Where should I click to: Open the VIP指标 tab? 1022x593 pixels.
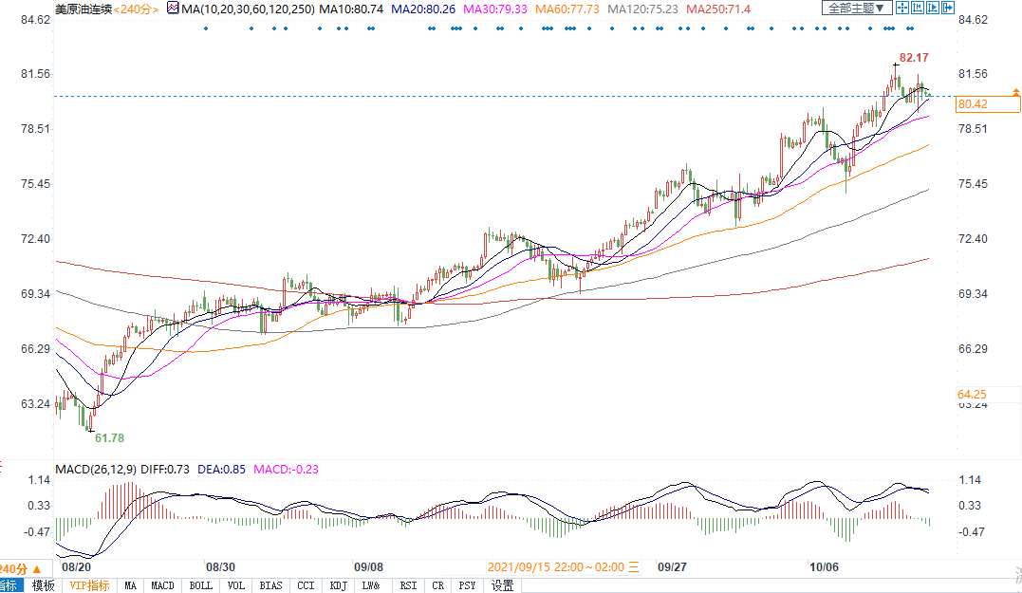[x=89, y=585]
